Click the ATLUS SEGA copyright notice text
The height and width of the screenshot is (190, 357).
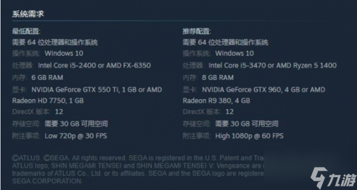coord(138,169)
